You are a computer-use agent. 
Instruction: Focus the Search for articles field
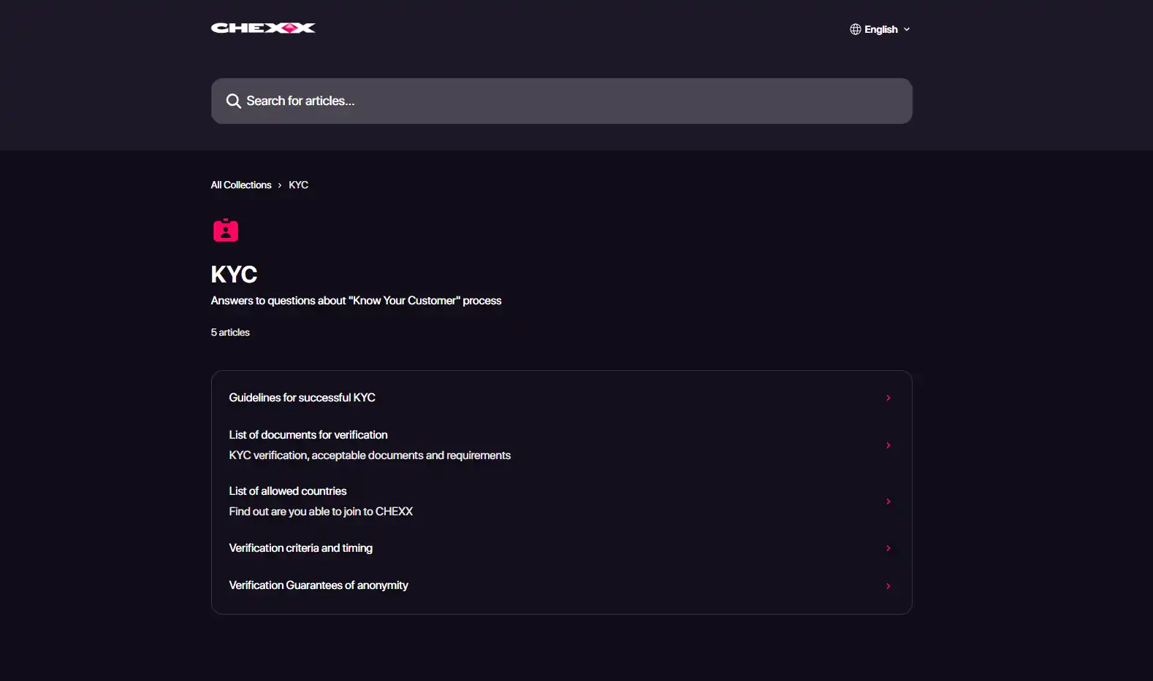click(x=561, y=101)
